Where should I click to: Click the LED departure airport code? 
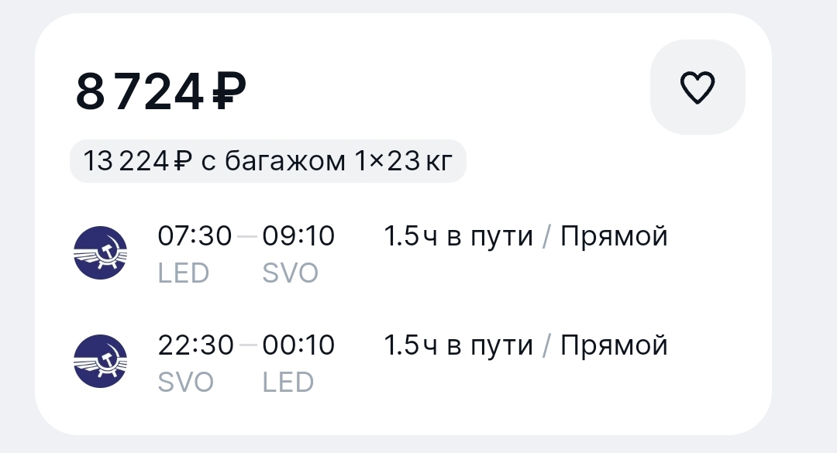(x=183, y=273)
